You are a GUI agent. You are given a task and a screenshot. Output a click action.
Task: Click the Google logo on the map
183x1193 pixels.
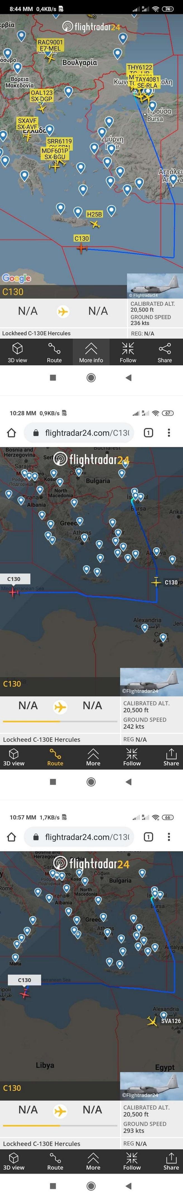pos(17,278)
